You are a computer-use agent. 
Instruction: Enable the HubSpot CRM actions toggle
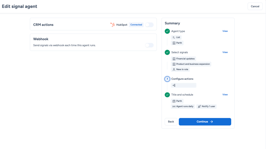[149, 25]
